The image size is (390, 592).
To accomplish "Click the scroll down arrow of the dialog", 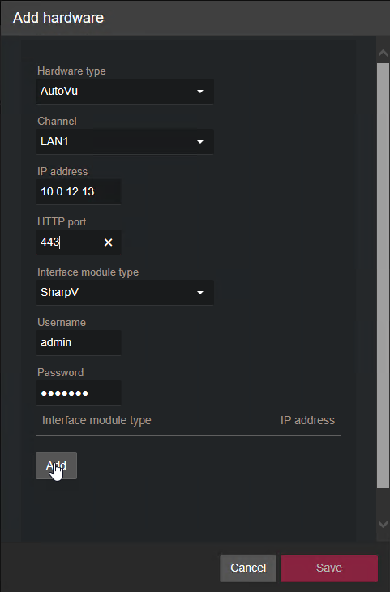I will 383,524.
